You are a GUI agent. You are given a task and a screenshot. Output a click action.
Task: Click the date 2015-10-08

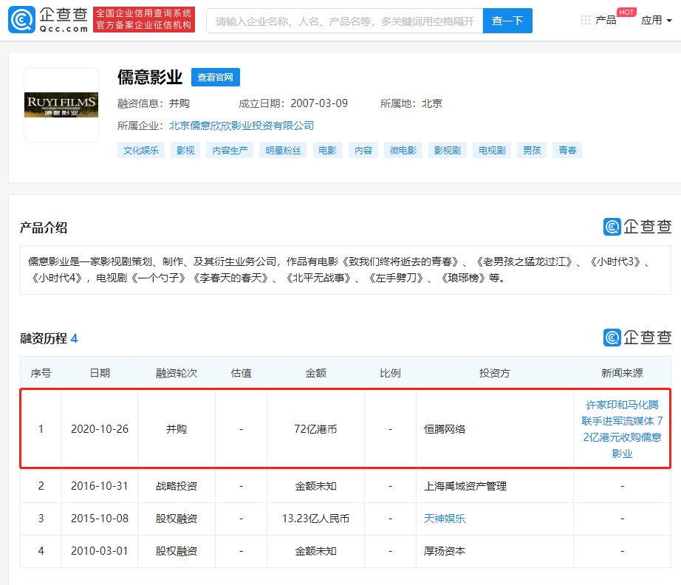(100, 519)
